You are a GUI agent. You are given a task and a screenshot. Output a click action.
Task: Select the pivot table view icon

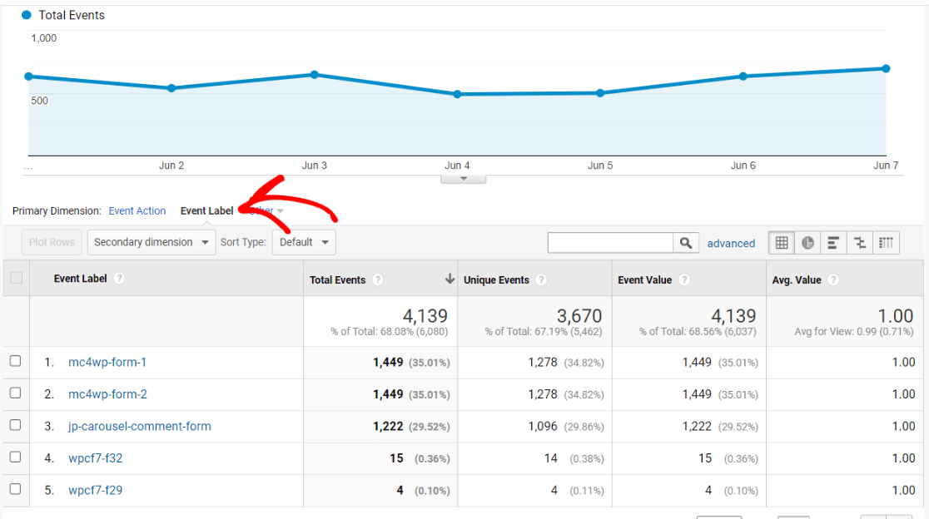(887, 243)
